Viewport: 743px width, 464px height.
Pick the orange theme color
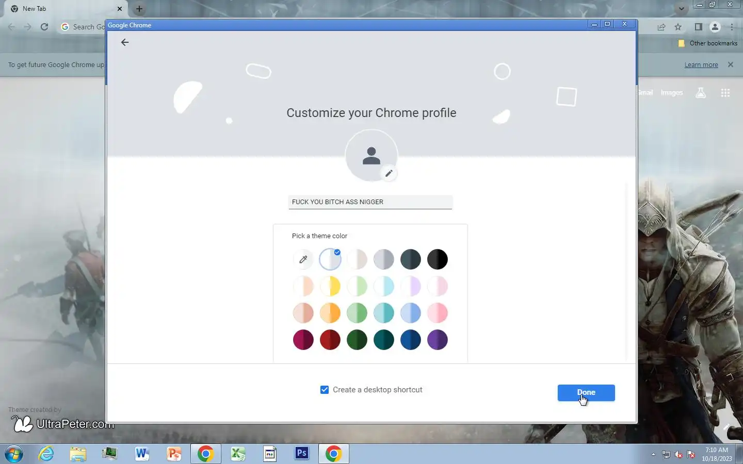pos(330,313)
